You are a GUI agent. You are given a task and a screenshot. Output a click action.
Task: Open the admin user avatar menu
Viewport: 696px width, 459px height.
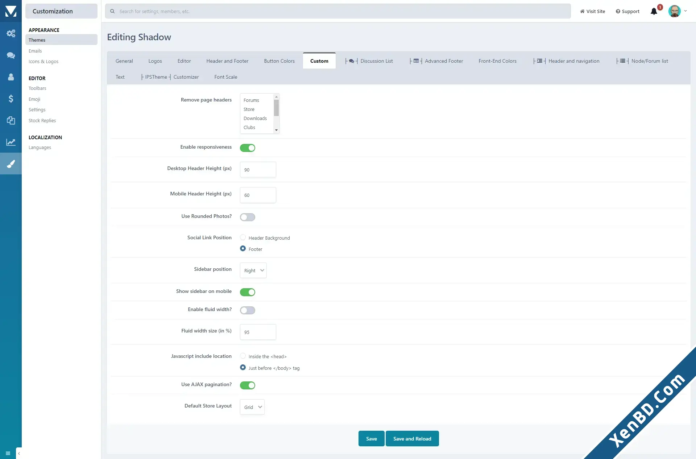coord(675,11)
